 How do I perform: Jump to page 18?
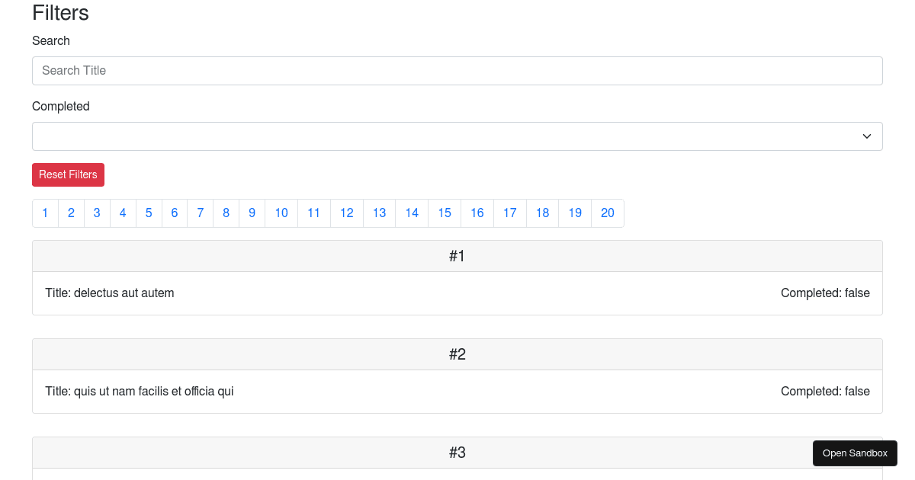pos(542,213)
